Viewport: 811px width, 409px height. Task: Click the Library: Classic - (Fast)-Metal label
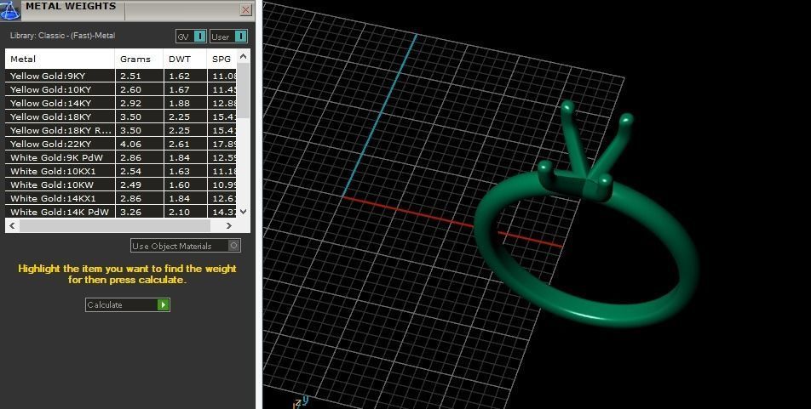coord(62,36)
